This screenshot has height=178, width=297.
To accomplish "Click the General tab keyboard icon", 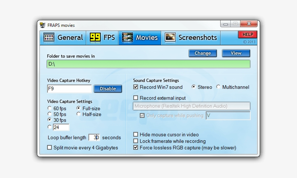I will (x=49, y=37).
